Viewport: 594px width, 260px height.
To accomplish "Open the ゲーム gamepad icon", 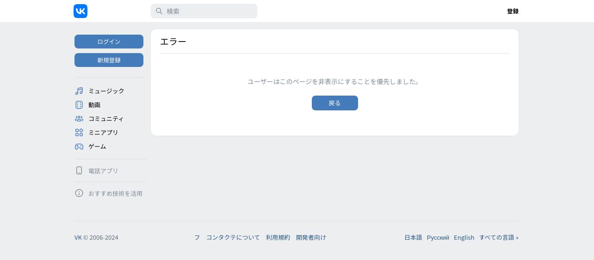I will point(79,146).
